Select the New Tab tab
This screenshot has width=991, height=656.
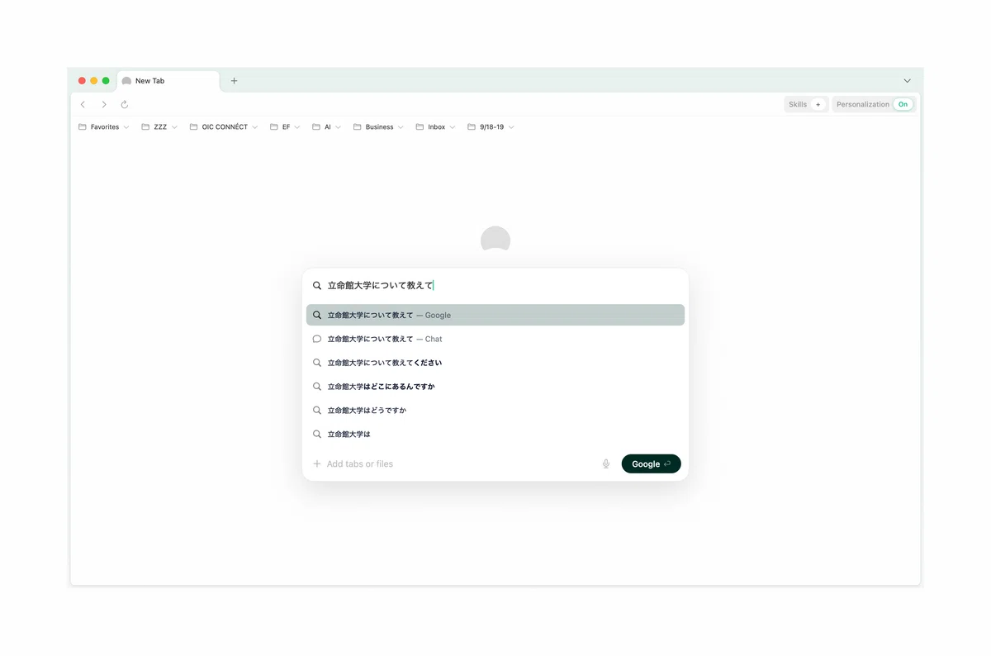pos(168,81)
